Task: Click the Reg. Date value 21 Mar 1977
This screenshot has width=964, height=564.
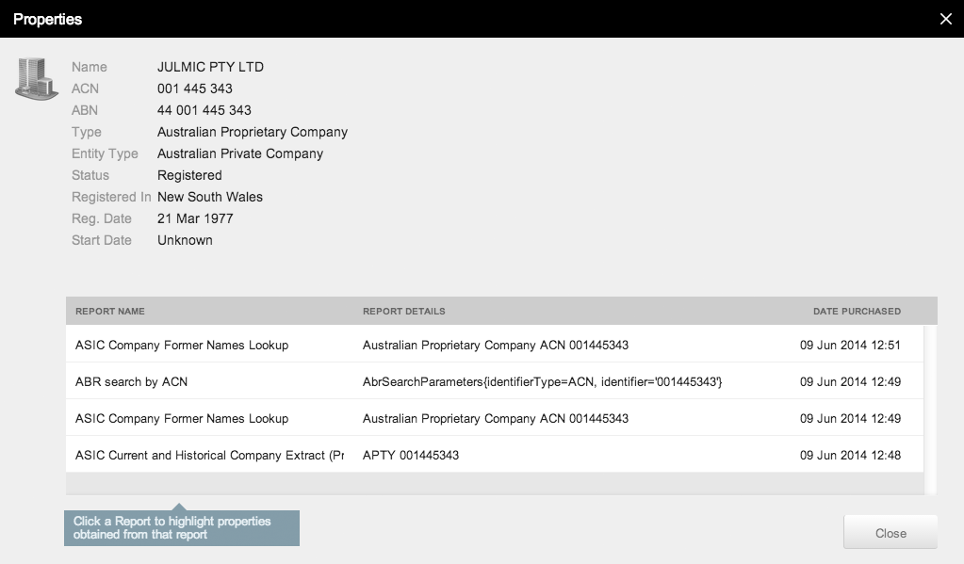Action: tap(195, 218)
